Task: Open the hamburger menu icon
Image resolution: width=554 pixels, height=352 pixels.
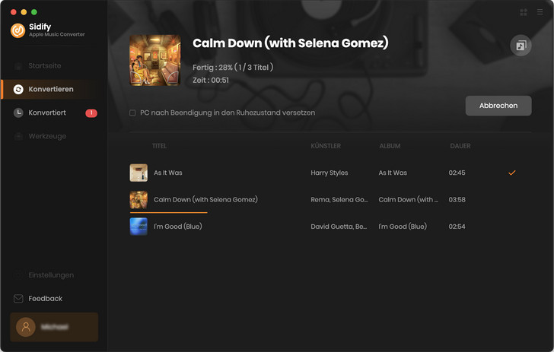Action: 540,12
